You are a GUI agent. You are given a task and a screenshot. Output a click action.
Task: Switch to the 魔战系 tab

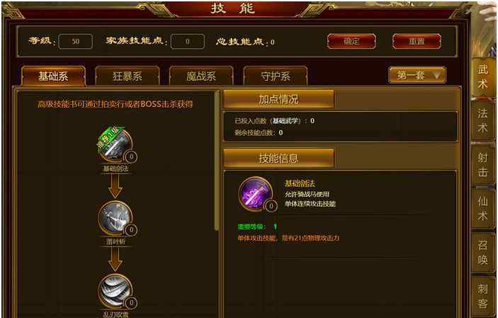[201, 76]
